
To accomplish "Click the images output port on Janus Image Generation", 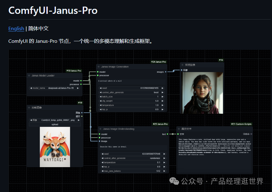I will point(165,72).
